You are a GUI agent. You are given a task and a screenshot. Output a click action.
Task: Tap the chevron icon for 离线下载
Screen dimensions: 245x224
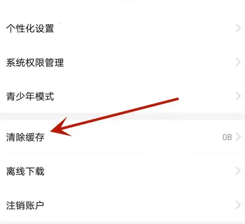point(238,171)
